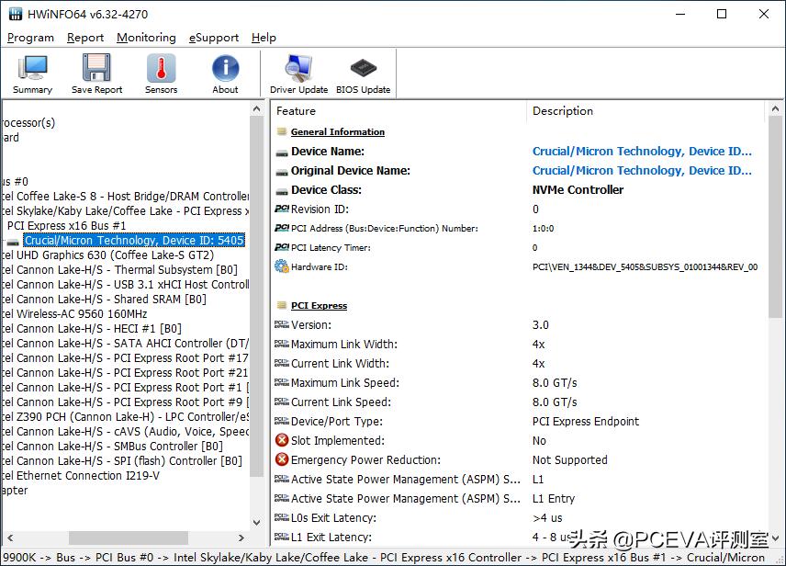The width and height of the screenshot is (786, 566).
Task: Select the PCI Express x16 Bus #1 node
Action: coord(66,226)
